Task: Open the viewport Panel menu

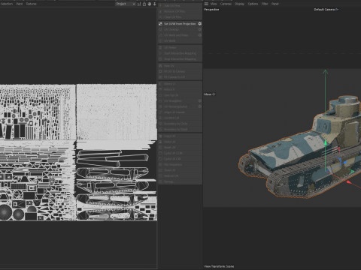Action: pyautogui.click(x=275, y=4)
